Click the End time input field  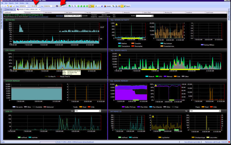click(59, 6)
